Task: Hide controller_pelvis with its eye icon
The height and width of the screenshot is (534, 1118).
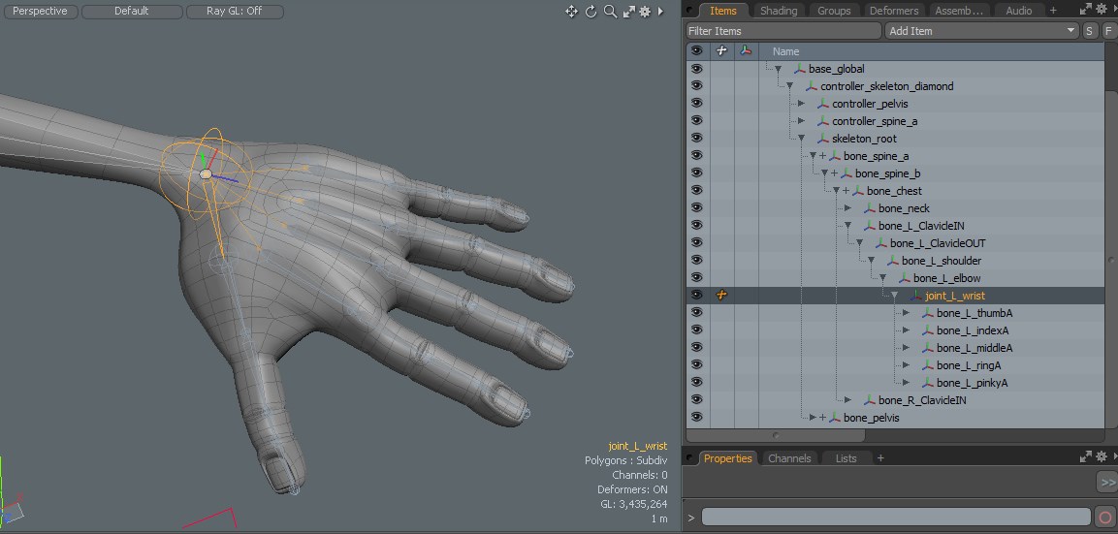Action: (x=696, y=104)
